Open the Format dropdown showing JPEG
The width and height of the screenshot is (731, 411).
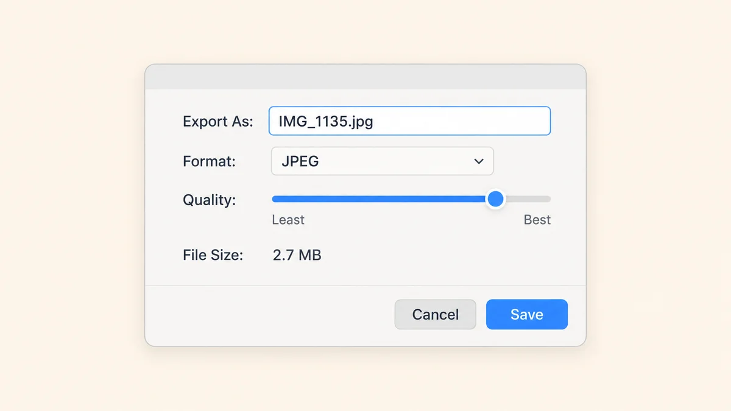[383, 161]
